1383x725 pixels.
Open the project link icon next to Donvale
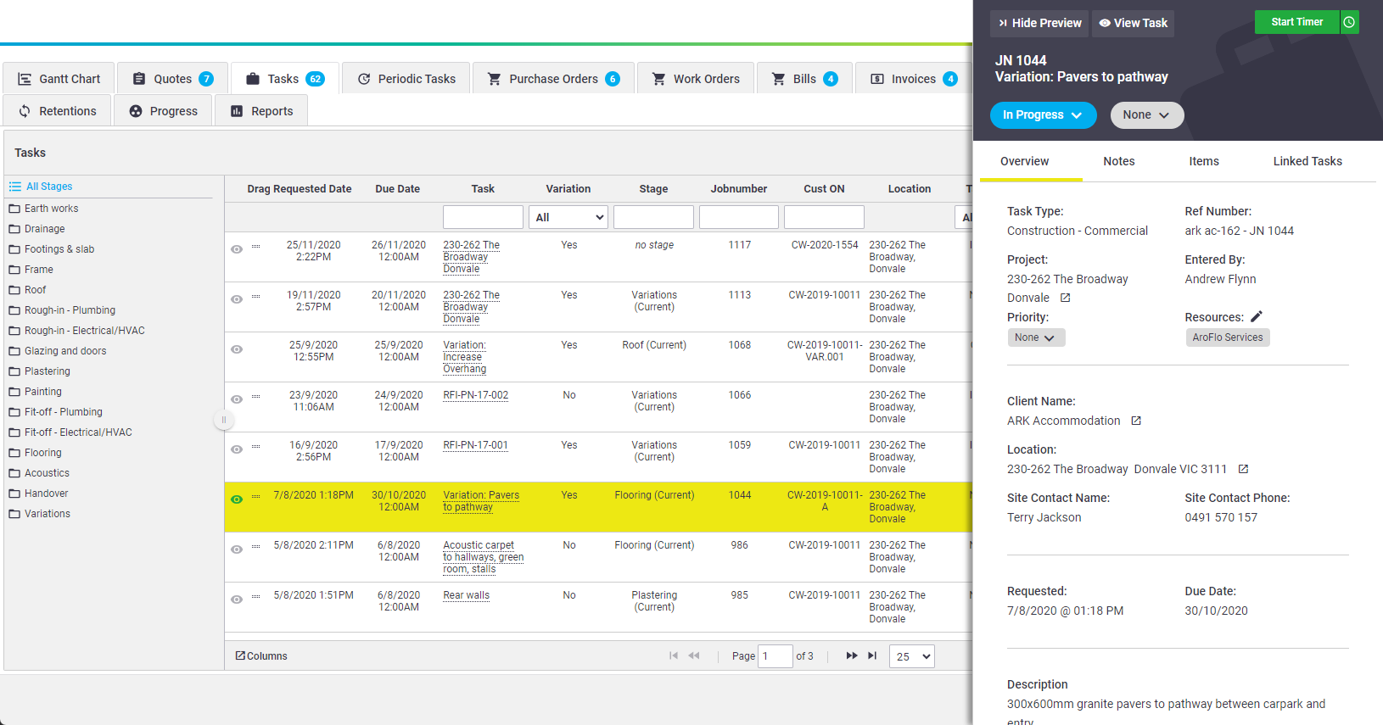(x=1066, y=298)
